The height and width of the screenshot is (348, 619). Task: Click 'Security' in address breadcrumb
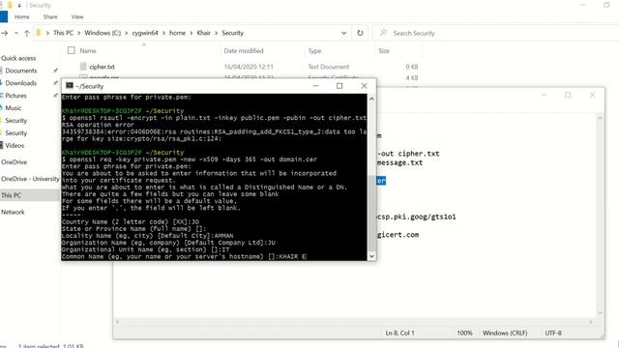pos(232,33)
